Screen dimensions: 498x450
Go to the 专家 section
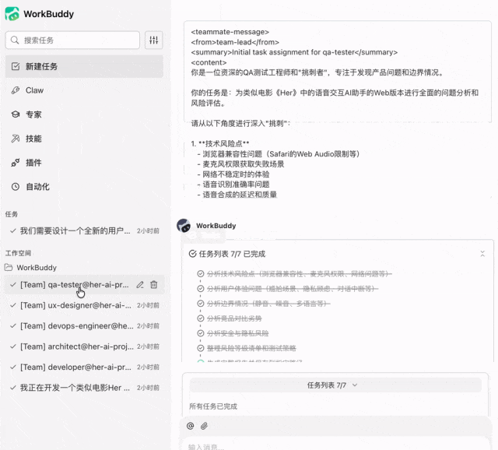pyautogui.click(x=33, y=114)
